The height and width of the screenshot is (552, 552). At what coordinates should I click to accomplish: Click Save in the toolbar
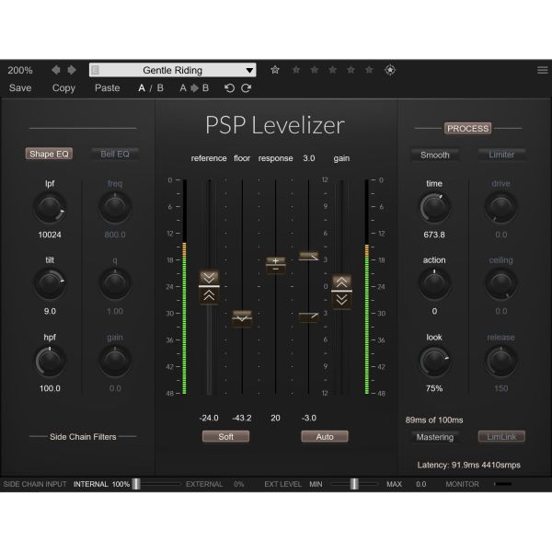pyautogui.click(x=20, y=88)
